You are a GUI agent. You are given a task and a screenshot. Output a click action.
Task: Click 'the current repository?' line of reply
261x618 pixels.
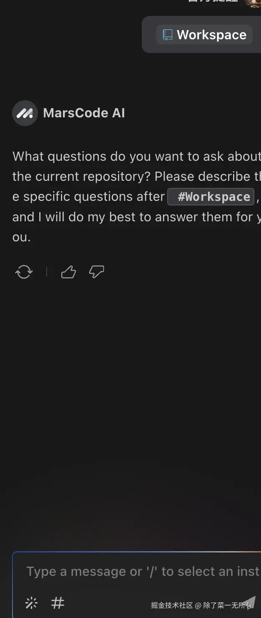coord(82,176)
